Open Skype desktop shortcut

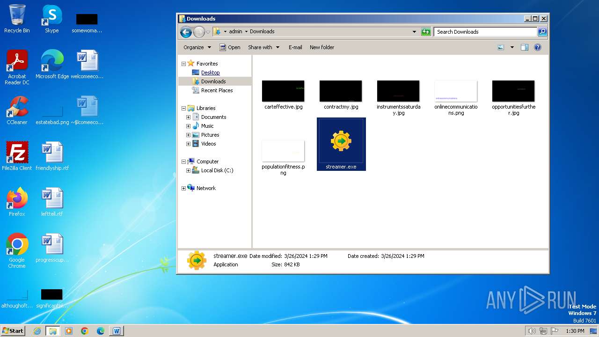(x=51, y=19)
